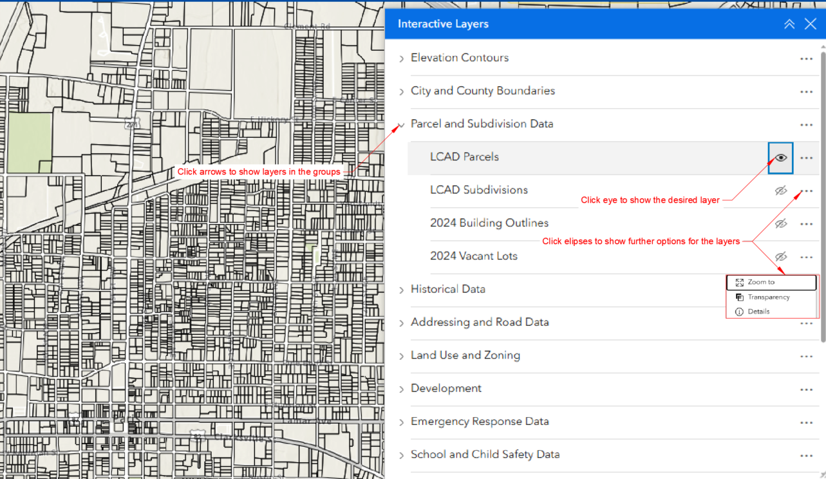Show the 2024 Building Outlines layer
This screenshot has height=479, width=826.
coord(780,224)
